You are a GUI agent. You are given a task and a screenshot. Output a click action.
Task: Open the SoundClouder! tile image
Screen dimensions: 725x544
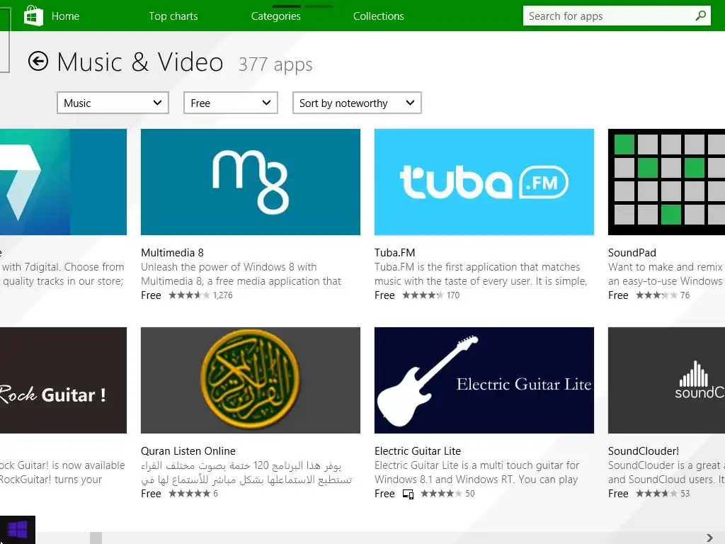click(666, 380)
